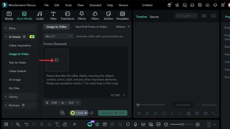Expand more timeline tools chevron
The height and width of the screenshot is (129, 230).
74,124
